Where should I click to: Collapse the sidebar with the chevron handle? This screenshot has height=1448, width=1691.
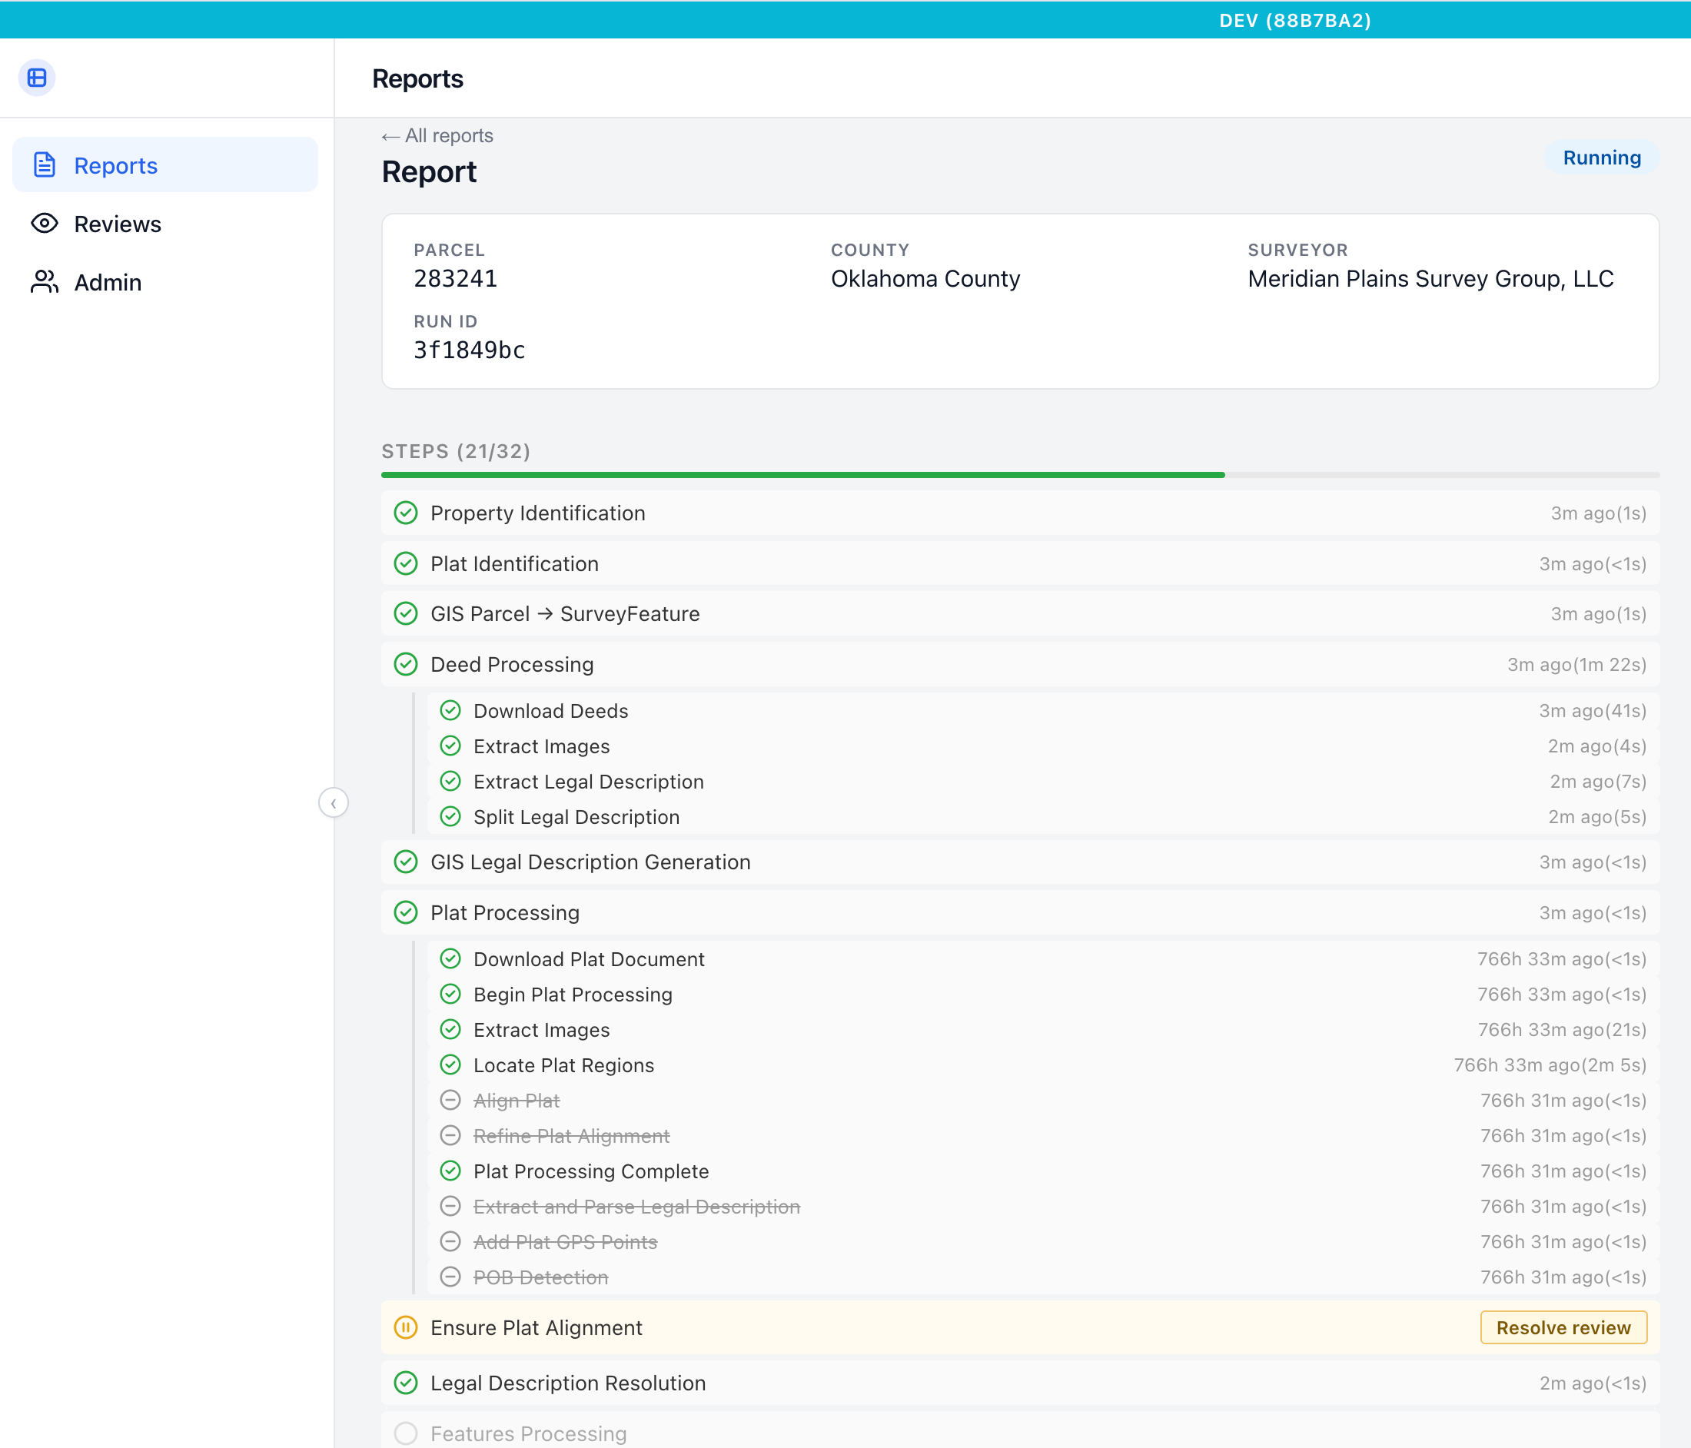(x=333, y=803)
